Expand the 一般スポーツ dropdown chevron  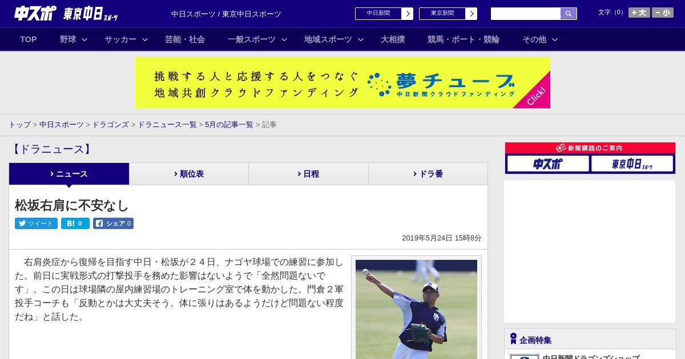(284, 39)
